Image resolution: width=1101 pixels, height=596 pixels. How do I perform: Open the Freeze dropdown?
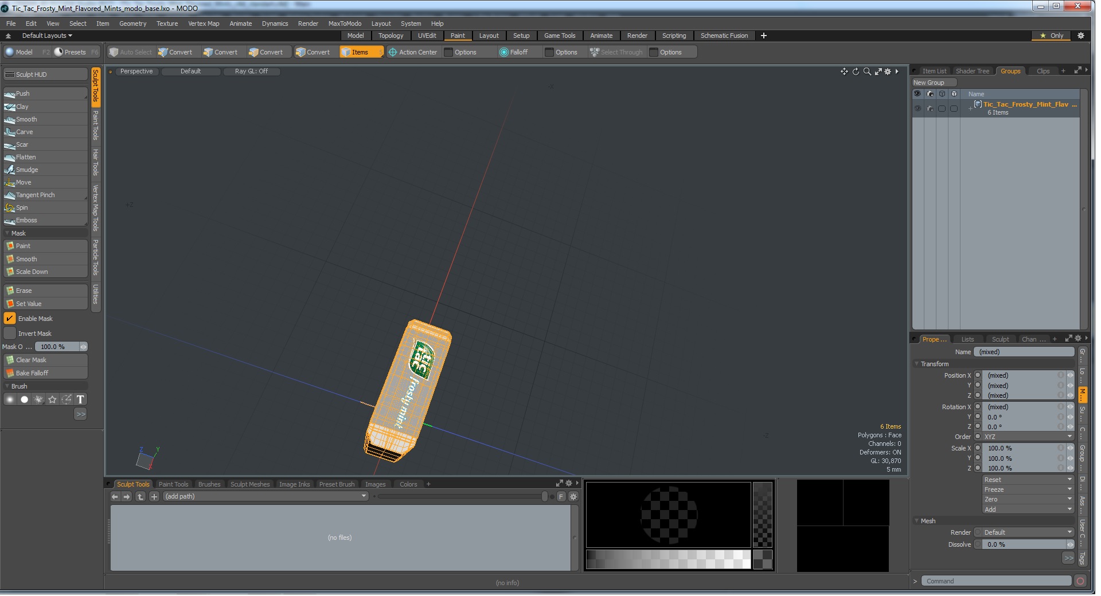[1028, 489]
